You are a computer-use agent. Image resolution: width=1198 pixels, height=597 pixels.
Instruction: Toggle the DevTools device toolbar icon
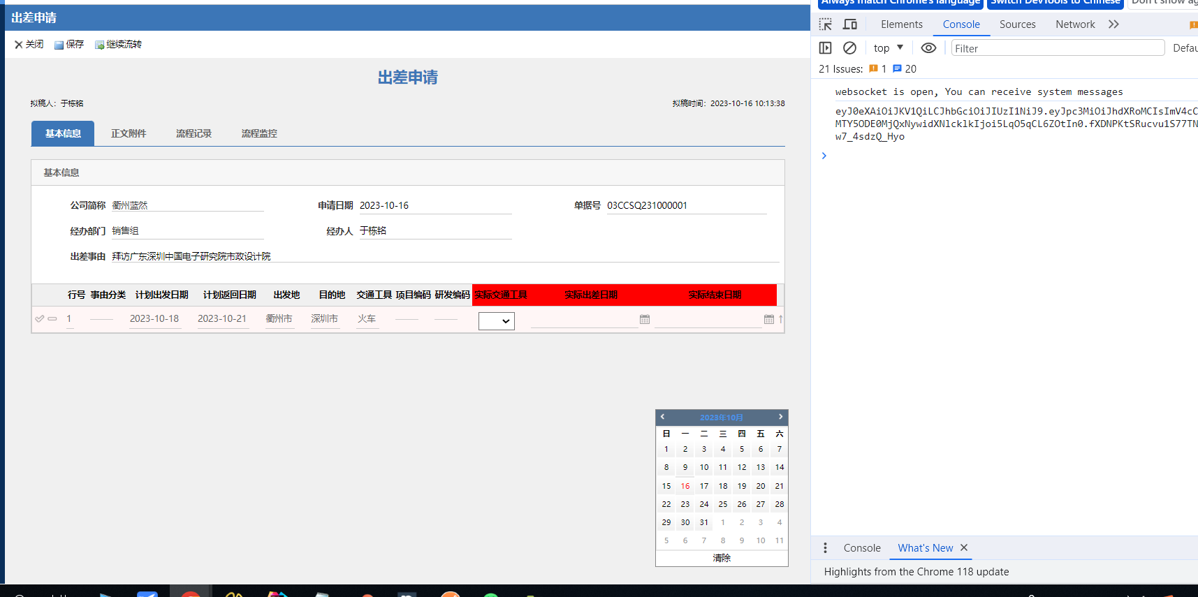850,24
